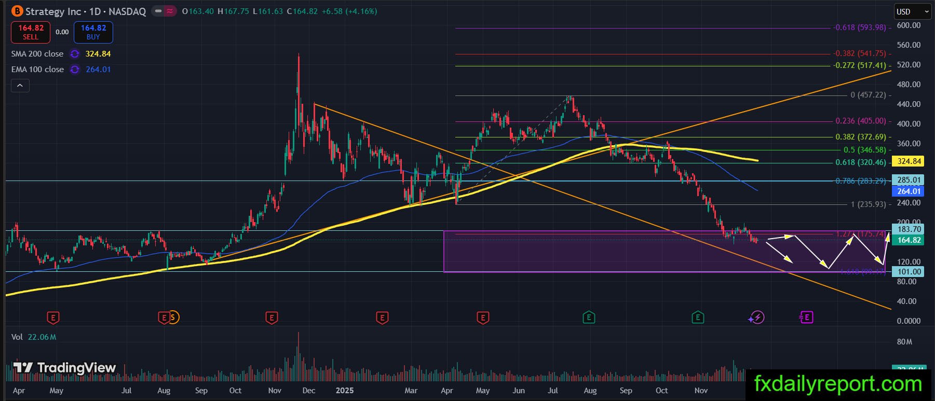Click the 80M volume scale label
Screen dimensions: 935x401
(904, 342)
